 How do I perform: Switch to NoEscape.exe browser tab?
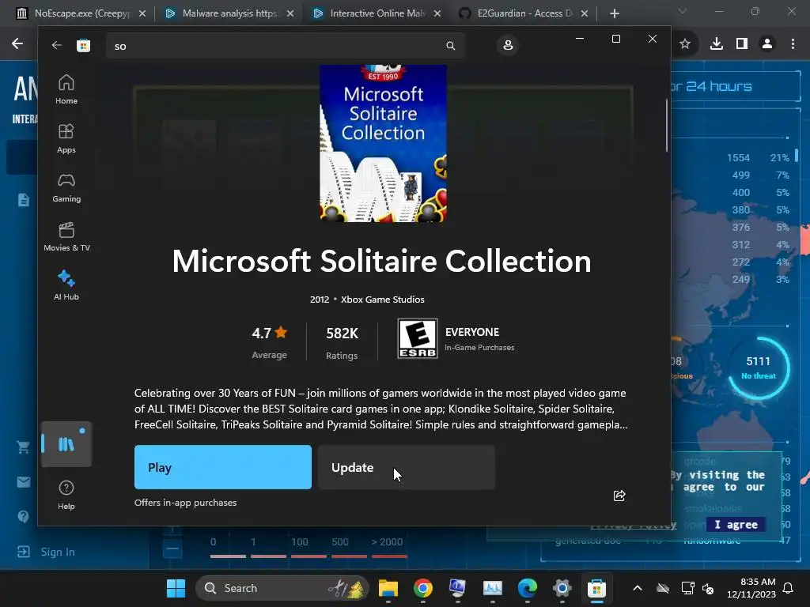(x=81, y=13)
